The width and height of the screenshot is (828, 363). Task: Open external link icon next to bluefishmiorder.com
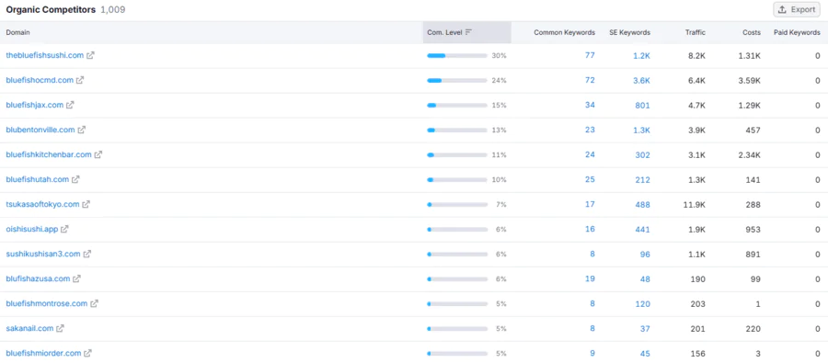click(x=87, y=353)
